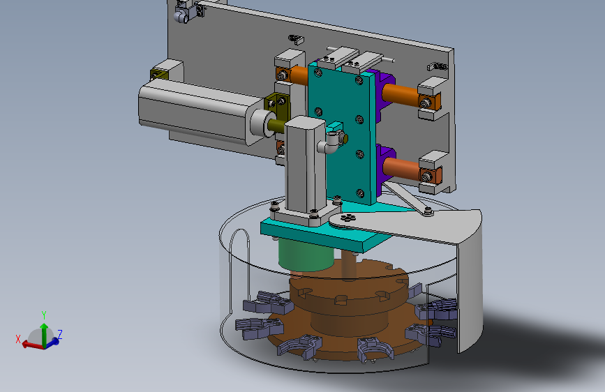Select the teal vertical slide plate
The width and height of the screenshot is (605, 392).
click(341, 135)
